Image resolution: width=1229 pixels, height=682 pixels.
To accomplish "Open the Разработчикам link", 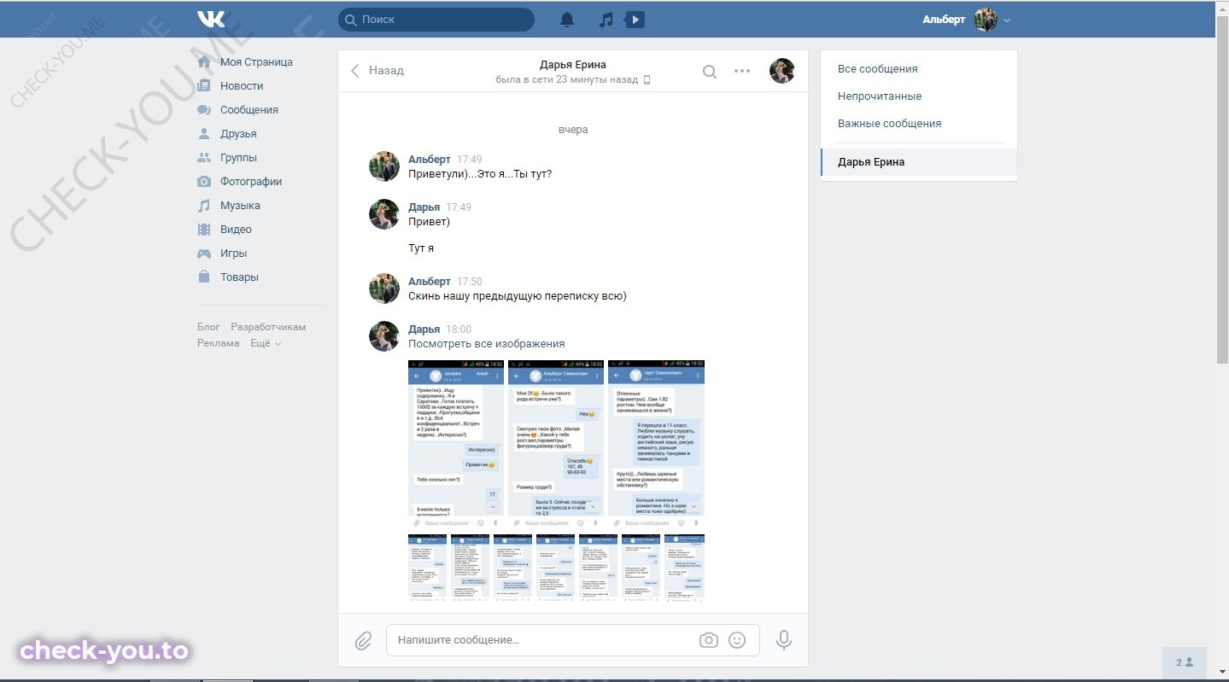I will tap(268, 327).
